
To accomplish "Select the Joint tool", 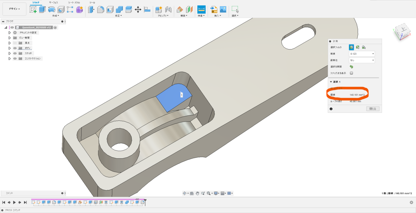I will coord(168,10).
